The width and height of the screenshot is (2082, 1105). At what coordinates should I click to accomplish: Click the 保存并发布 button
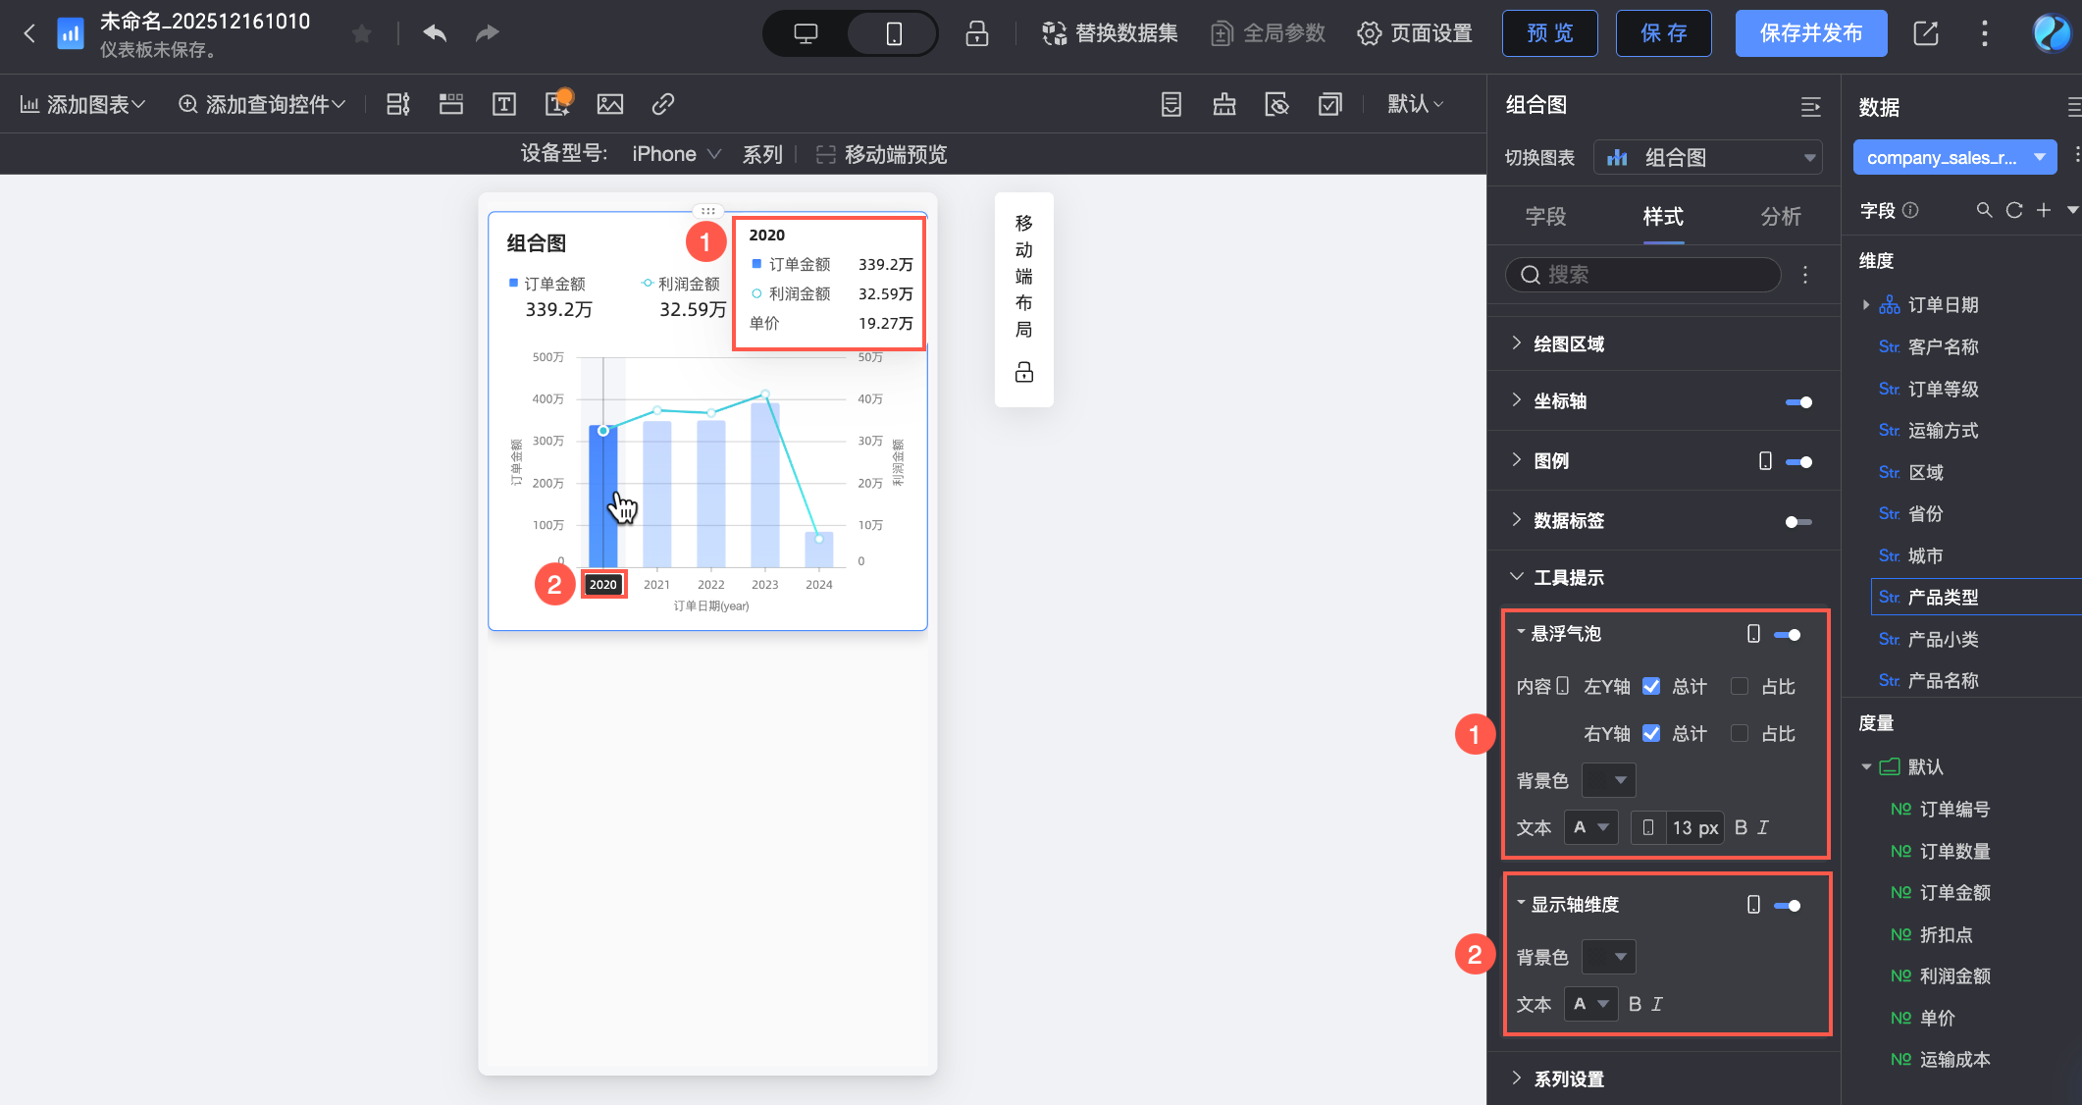(1810, 33)
